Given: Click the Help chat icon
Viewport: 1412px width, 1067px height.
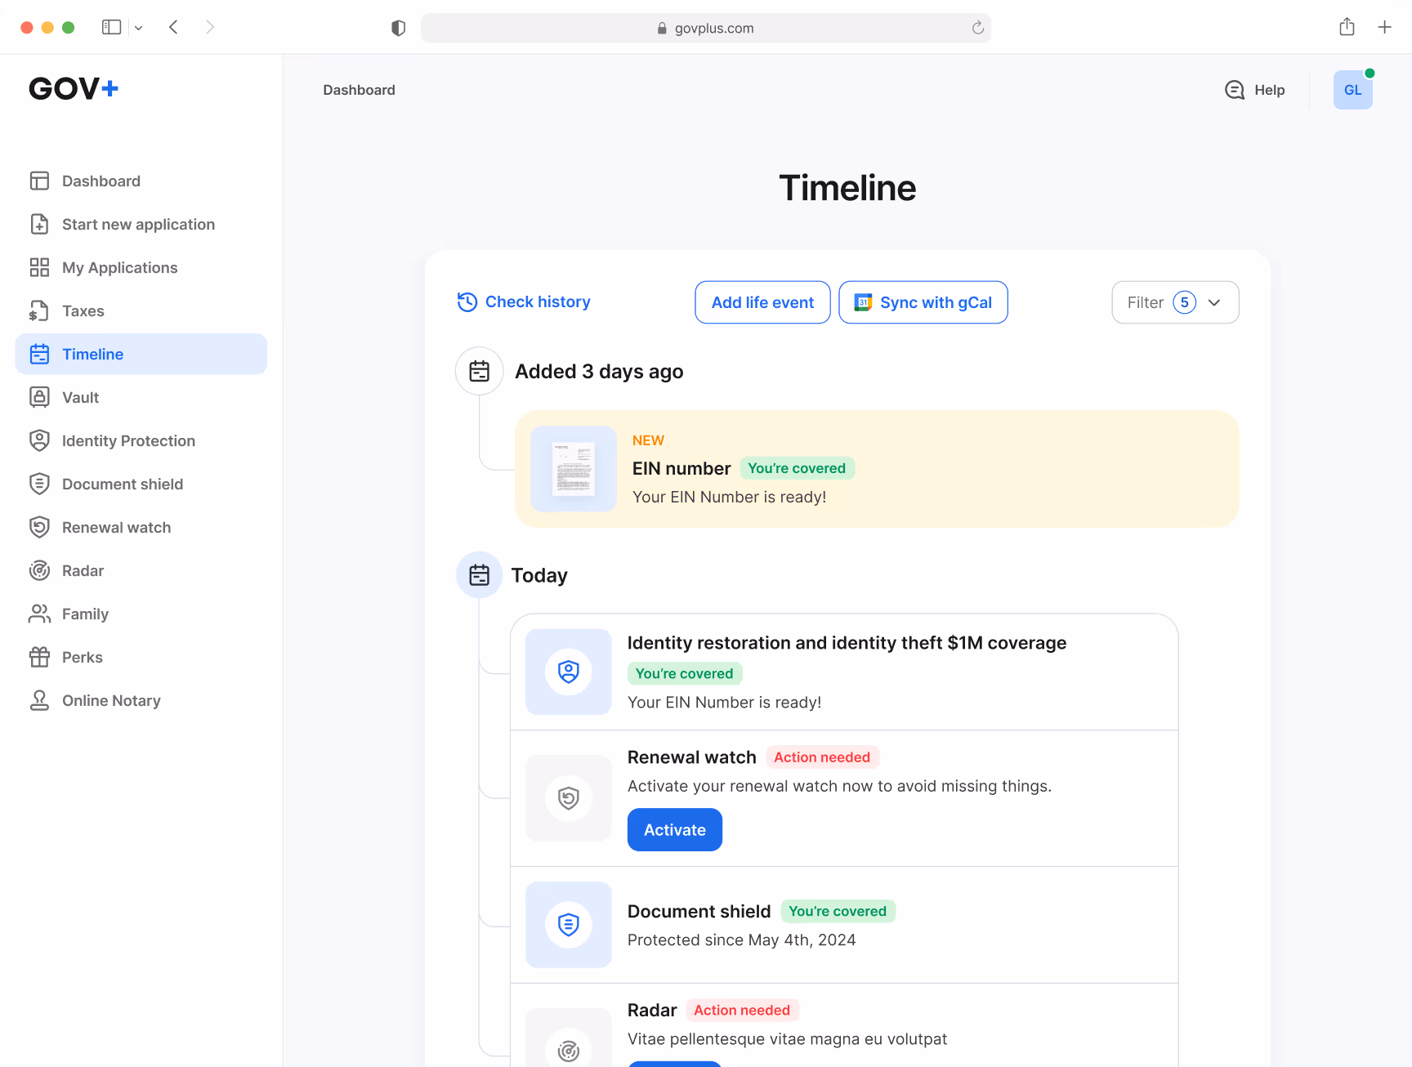Looking at the screenshot, I should tap(1235, 90).
